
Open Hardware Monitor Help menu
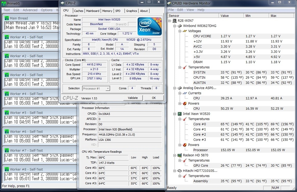[x=201, y=10]
